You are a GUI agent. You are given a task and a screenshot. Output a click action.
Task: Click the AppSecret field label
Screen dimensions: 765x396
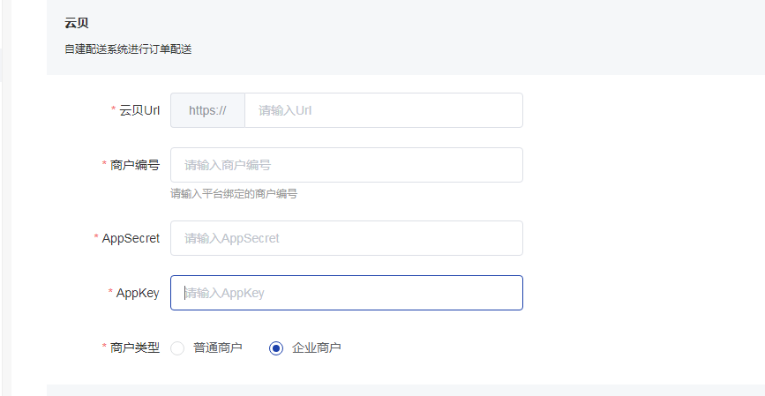pos(131,238)
